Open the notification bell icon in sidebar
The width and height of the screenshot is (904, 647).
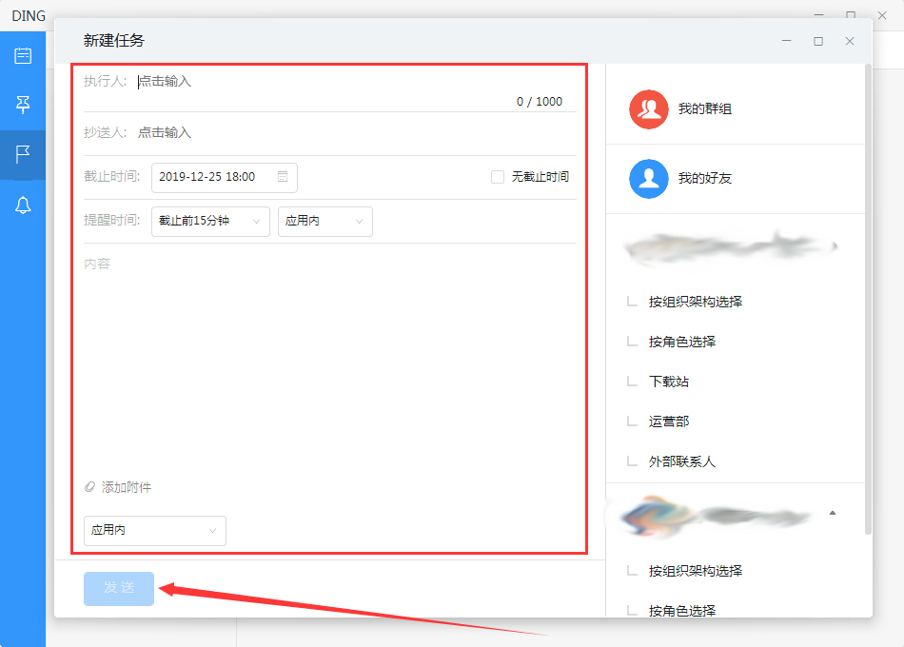pyautogui.click(x=23, y=206)
